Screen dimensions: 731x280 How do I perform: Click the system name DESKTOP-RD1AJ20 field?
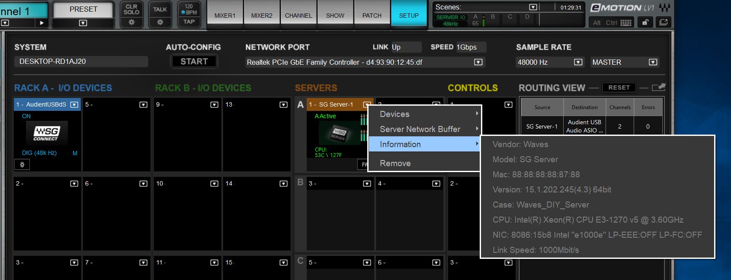pos(81,61)
